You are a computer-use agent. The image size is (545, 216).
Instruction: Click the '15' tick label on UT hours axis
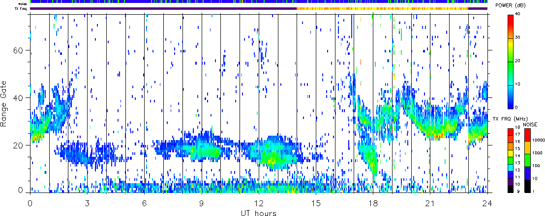(316, 204)
